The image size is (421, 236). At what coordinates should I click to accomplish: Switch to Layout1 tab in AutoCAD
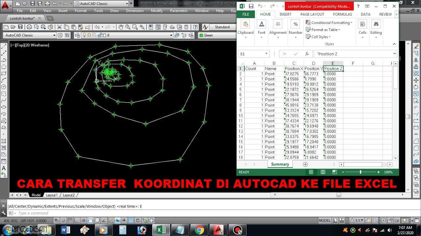point(52,195)
